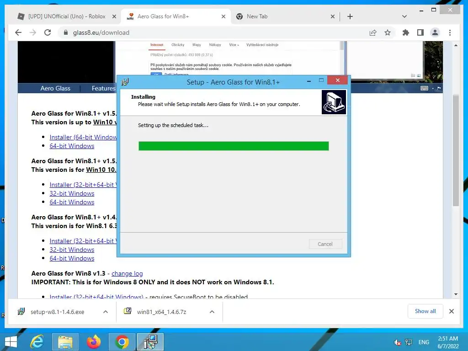Click Show all downloads button
468x351 pixels.
point(425,311)
